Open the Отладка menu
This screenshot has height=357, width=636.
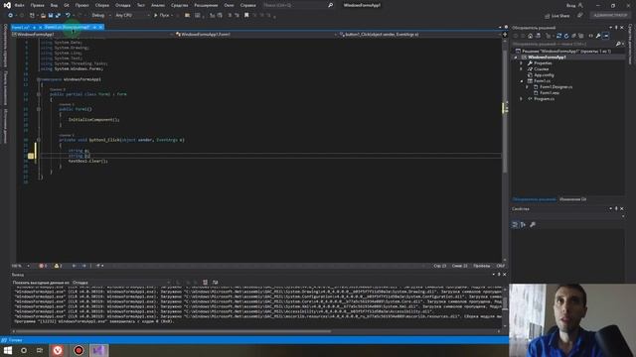[123, 5]
